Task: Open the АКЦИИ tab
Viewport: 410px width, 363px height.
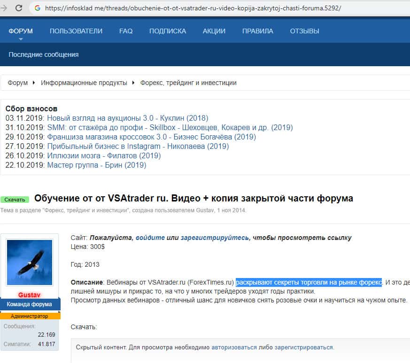Action: click(x=214, y=31)
